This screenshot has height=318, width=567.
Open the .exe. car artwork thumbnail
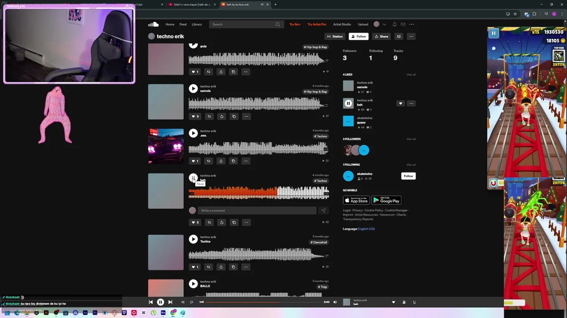point(166,146)
